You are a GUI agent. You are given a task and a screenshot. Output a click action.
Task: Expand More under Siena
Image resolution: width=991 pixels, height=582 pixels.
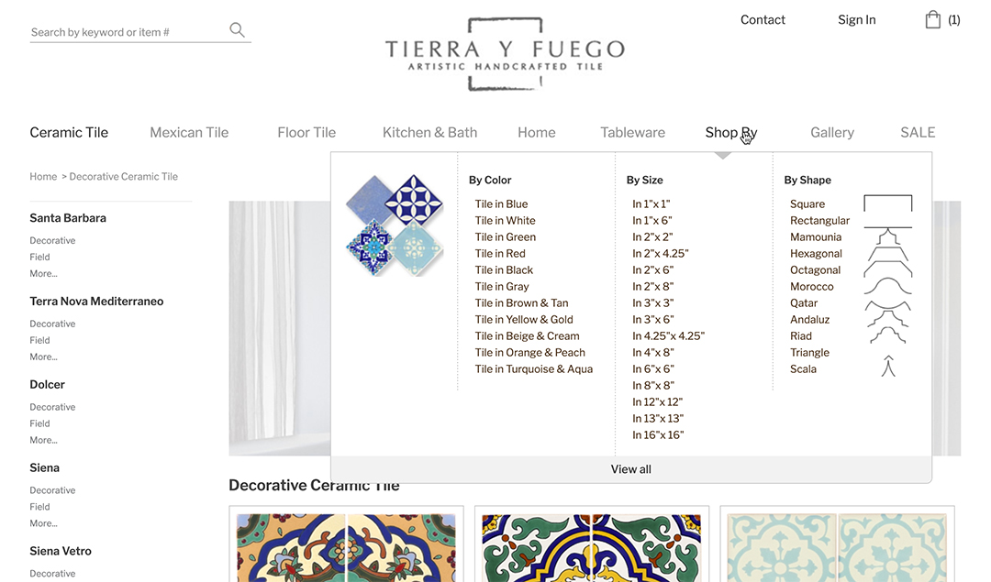[x=44, y=523]
